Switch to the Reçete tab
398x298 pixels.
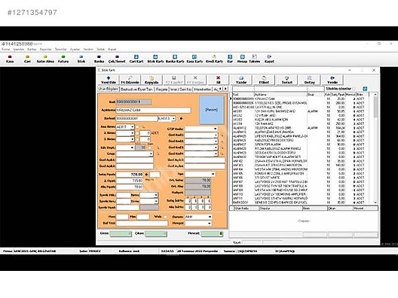click(x=161, y=90)
